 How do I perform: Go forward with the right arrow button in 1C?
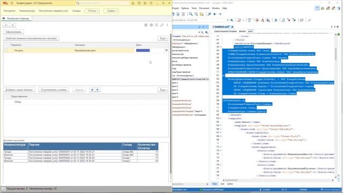[x=12, y=25]
